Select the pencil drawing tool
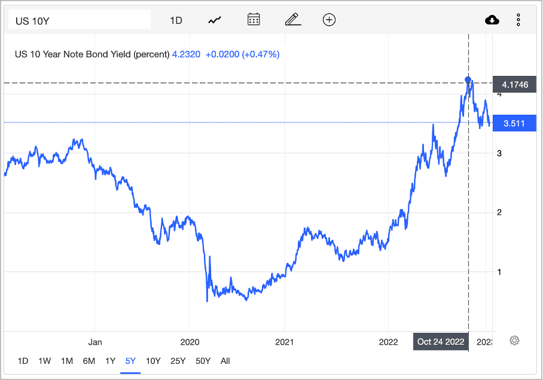 pos(293,19)
